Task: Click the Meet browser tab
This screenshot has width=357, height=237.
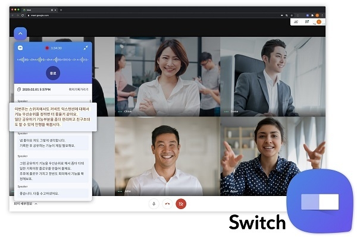Action: coord(39,10)
